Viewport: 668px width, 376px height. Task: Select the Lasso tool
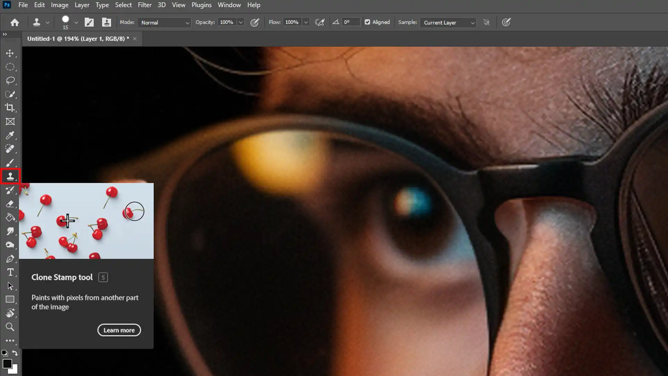coord(10,81)
